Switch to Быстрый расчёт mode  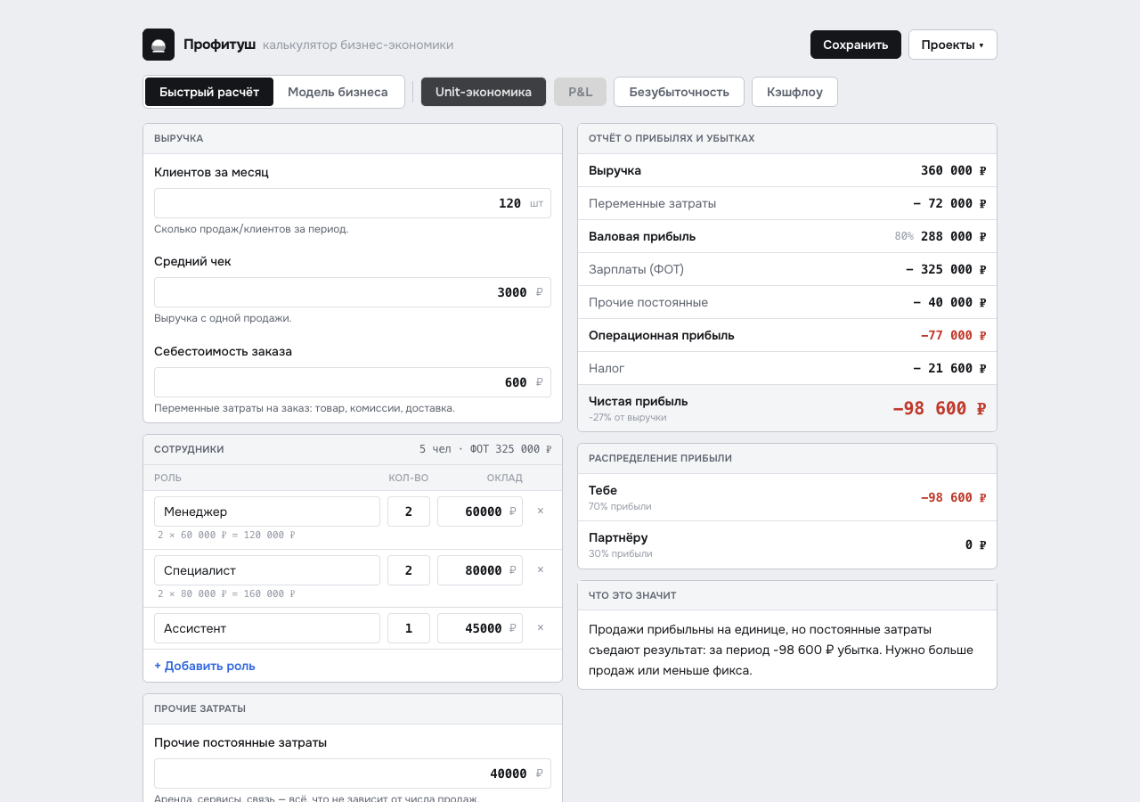(x=209, y=92)
